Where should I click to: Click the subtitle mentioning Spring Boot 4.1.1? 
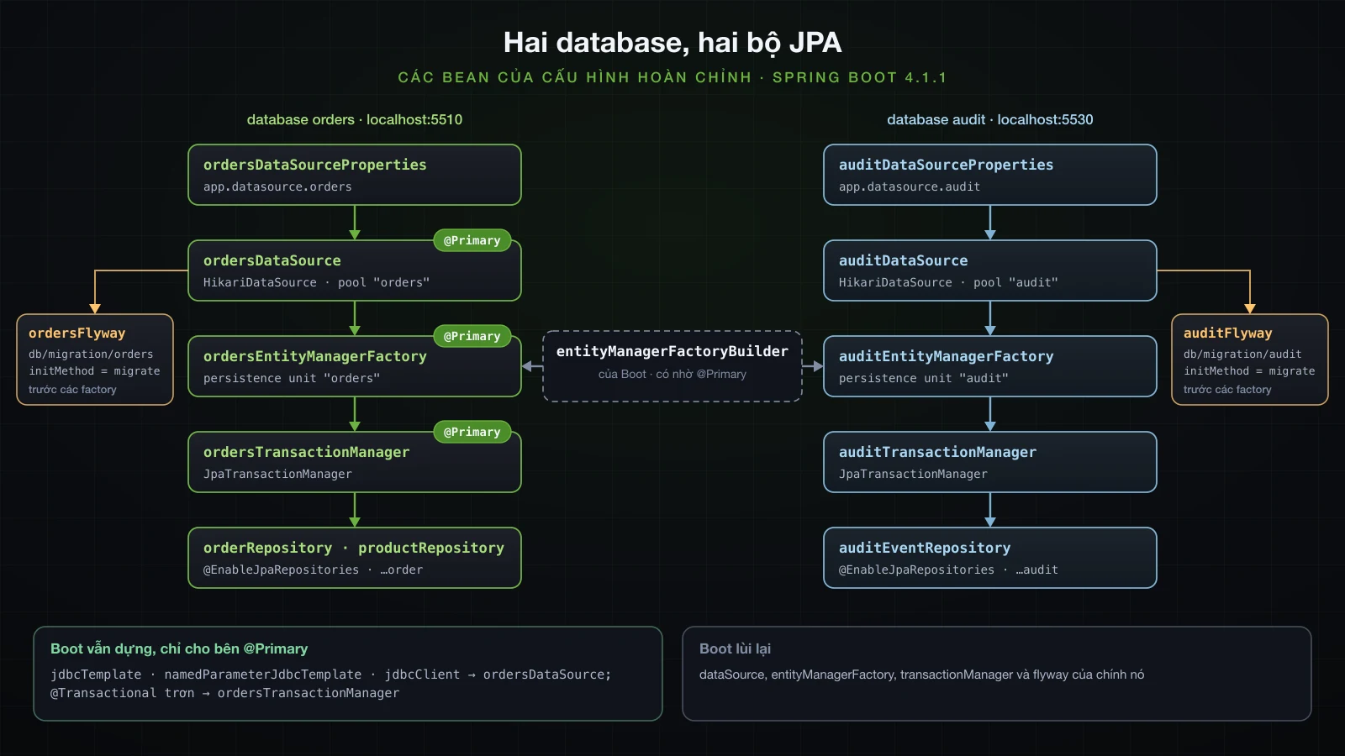[x=672, y=77]
